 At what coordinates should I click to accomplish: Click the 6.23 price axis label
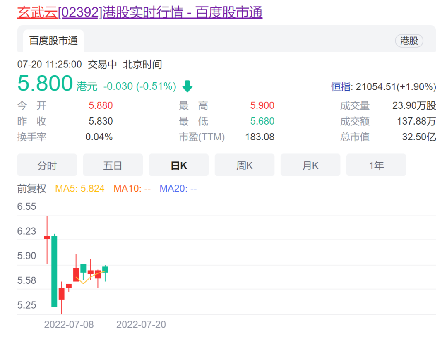pos(26,231)
